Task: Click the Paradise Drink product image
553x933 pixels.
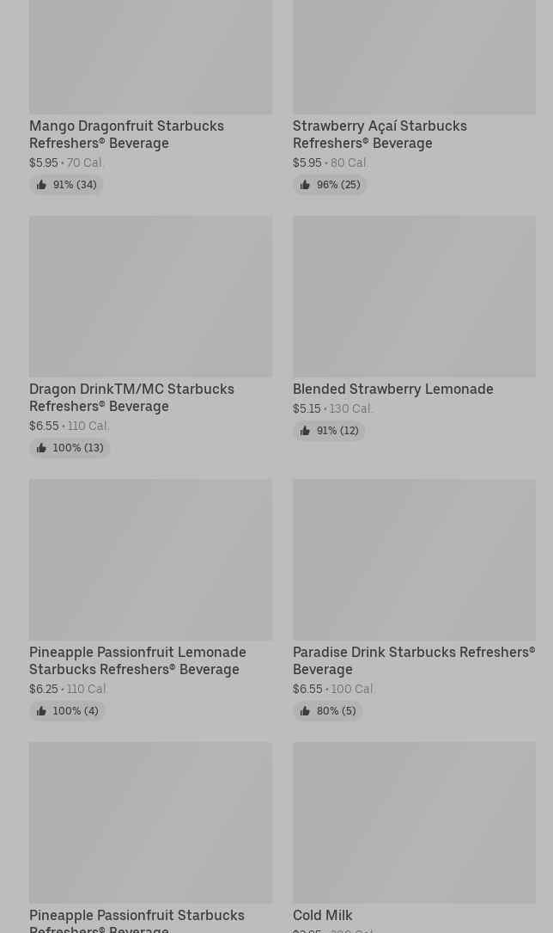Action: tap(414, 560)
